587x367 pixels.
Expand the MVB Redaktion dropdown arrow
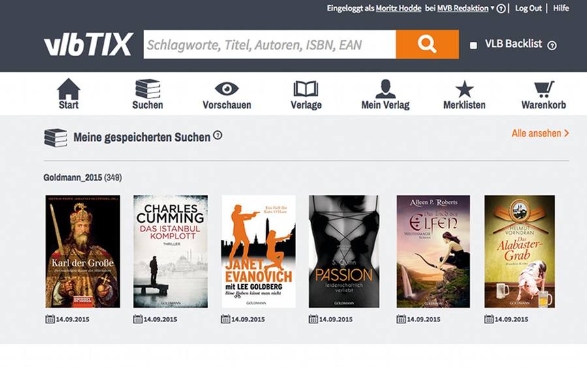pyautogui.click(x=492, y=7)
